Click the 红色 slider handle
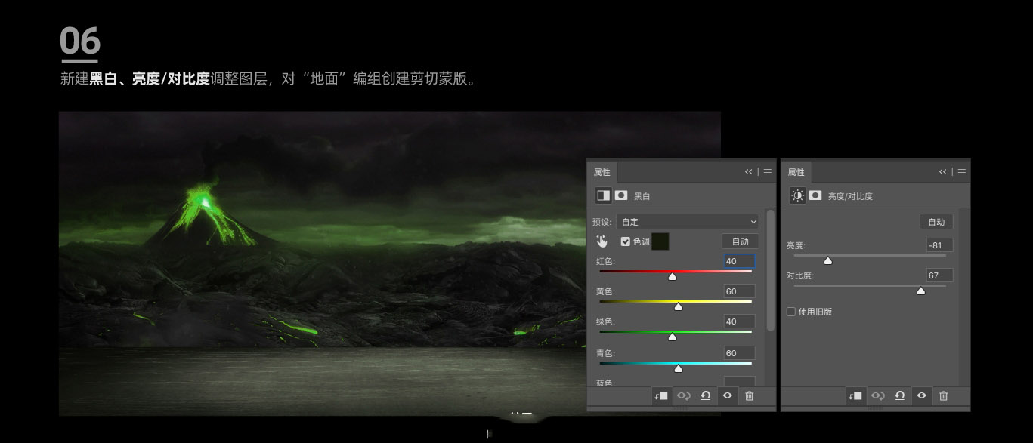Viewport: 1033px width, 443px height. 672,276
